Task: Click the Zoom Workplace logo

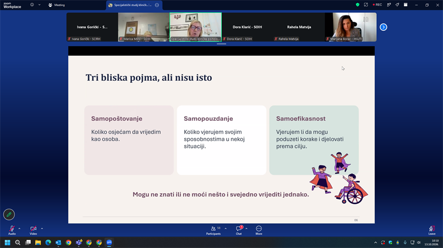Action: coord(12,5)
